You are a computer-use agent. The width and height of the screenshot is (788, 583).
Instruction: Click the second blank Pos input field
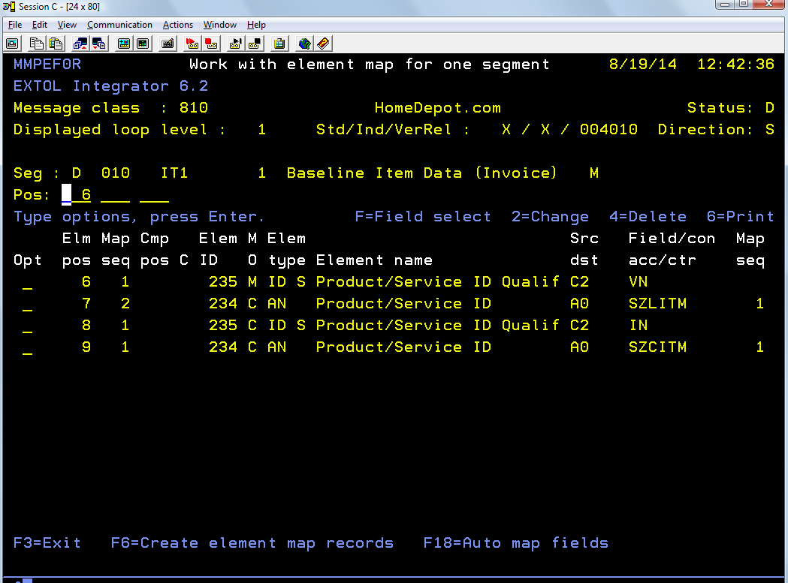(115, 195)
